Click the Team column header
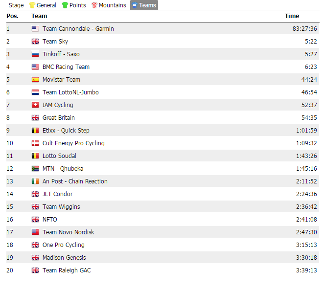 [39, 16]
